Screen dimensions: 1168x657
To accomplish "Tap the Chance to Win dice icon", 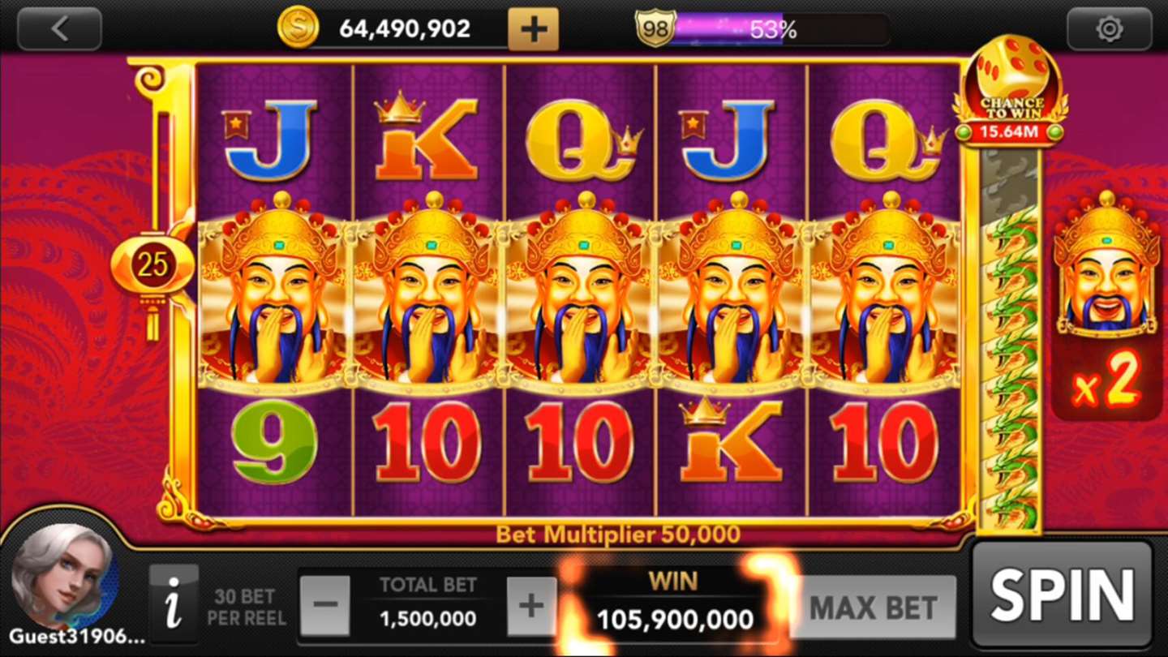I will click(x=1011, y=89).
